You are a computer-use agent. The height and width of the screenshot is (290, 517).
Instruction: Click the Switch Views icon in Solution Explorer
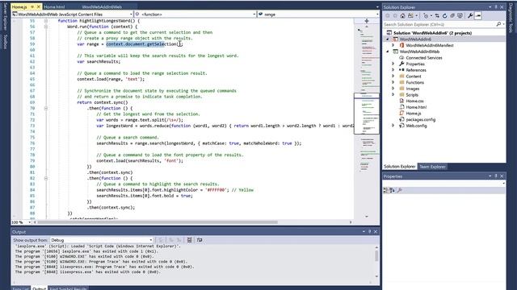[x=410, y=15]
